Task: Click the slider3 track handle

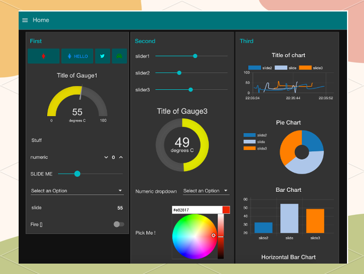Action: click(x=191, y=89)
